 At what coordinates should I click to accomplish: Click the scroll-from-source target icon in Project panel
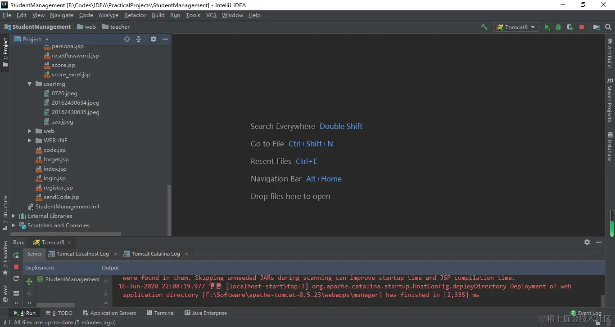(127, 39)
